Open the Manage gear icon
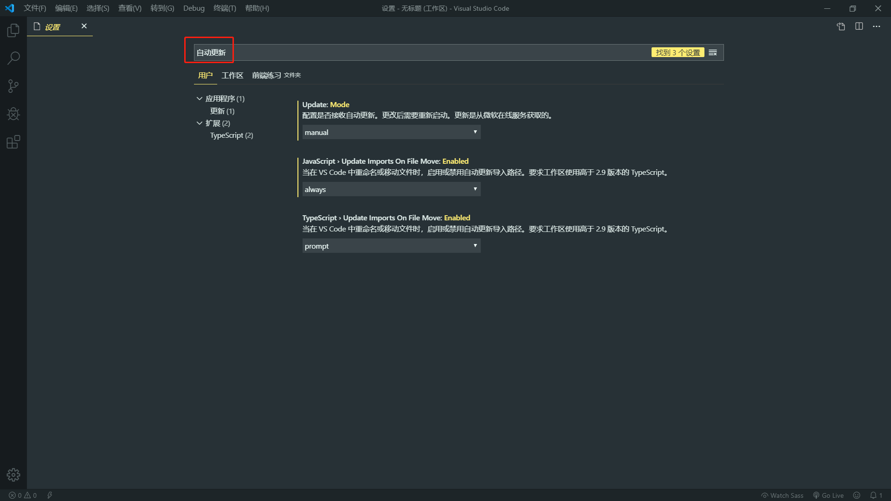Screen dimensions: 891x501 click(x=13, y=475)
